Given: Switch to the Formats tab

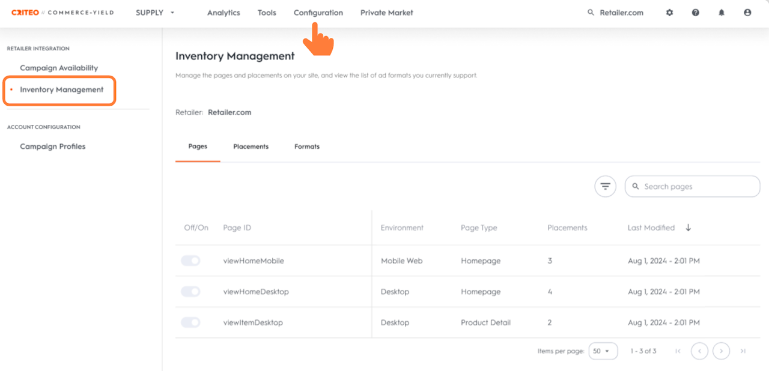Looking at the screenshot, I should [x=307, y=146].
